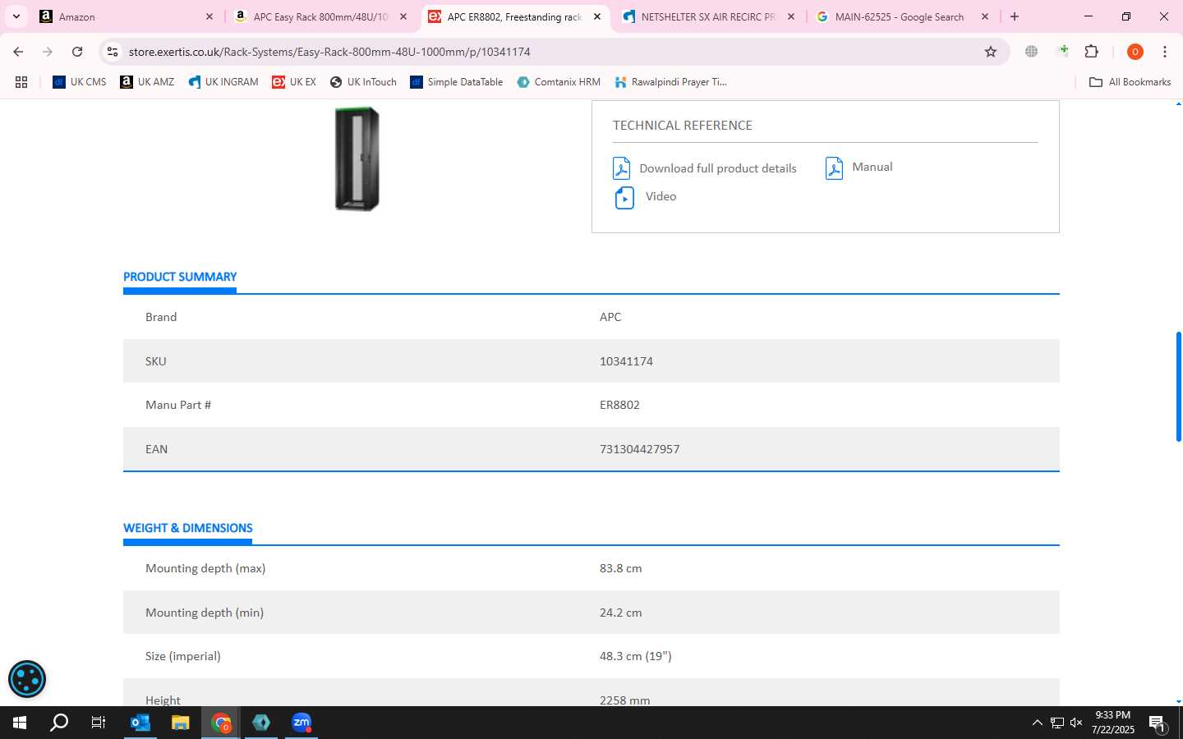The width and height of the screenshot is (1183, 739).
Task: Open Chrome three-dot menu
Action: tap(1165, 52)
